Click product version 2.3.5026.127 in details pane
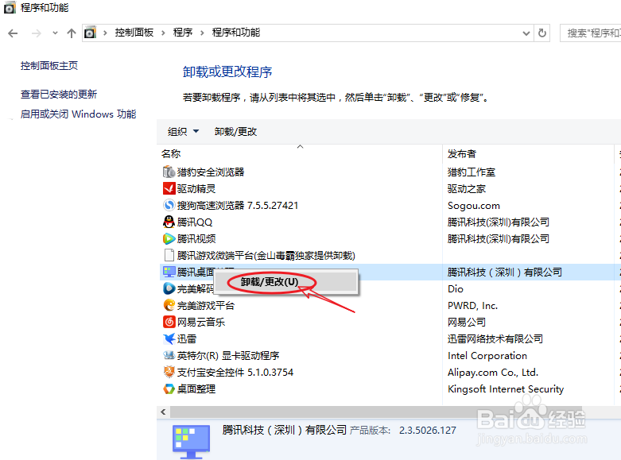Viewport: 621px width, 460px height. 427,430
